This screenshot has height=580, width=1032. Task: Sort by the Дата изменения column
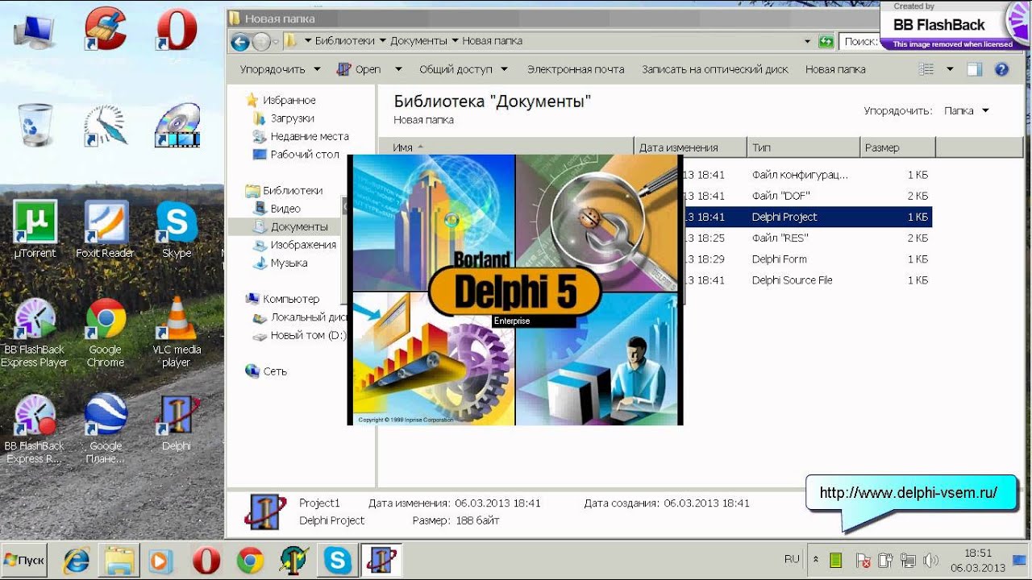pyautogui.click(x=691, y=147)
